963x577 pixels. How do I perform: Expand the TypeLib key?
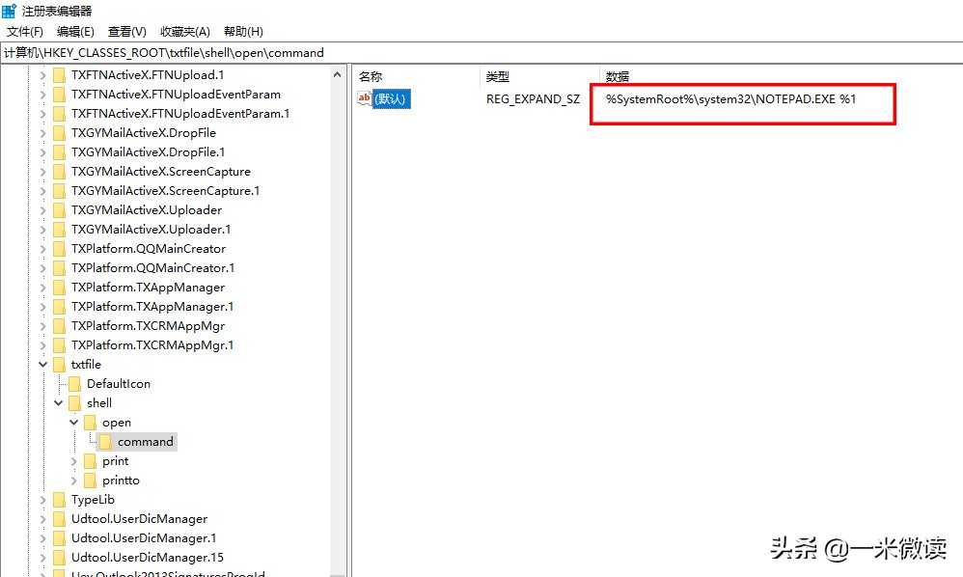click(x=43, y=500)
